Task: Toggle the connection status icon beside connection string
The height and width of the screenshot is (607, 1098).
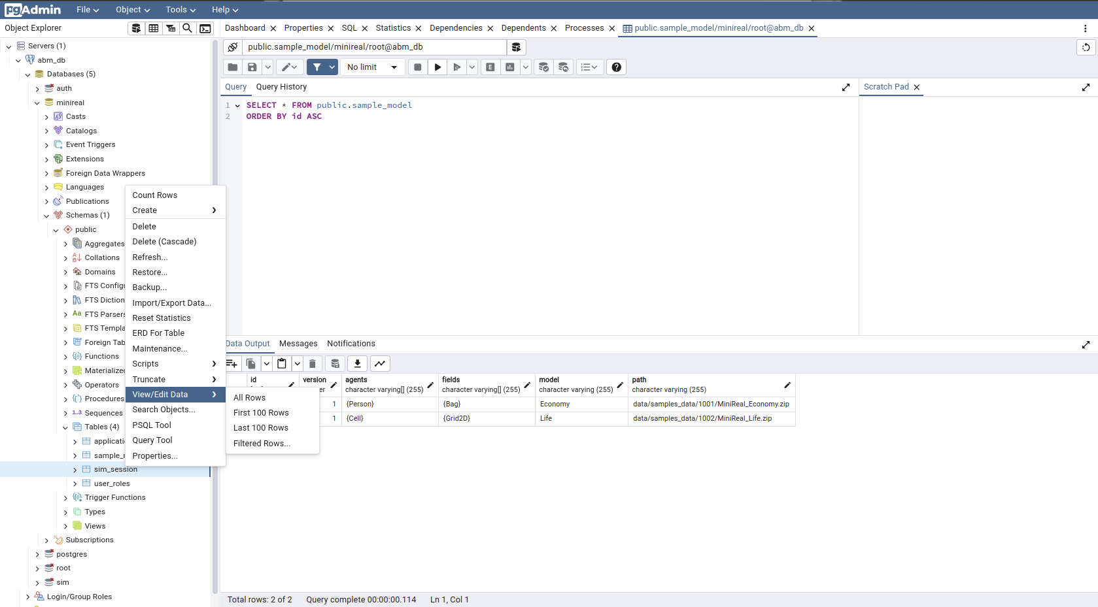Action: coord(233,47)
